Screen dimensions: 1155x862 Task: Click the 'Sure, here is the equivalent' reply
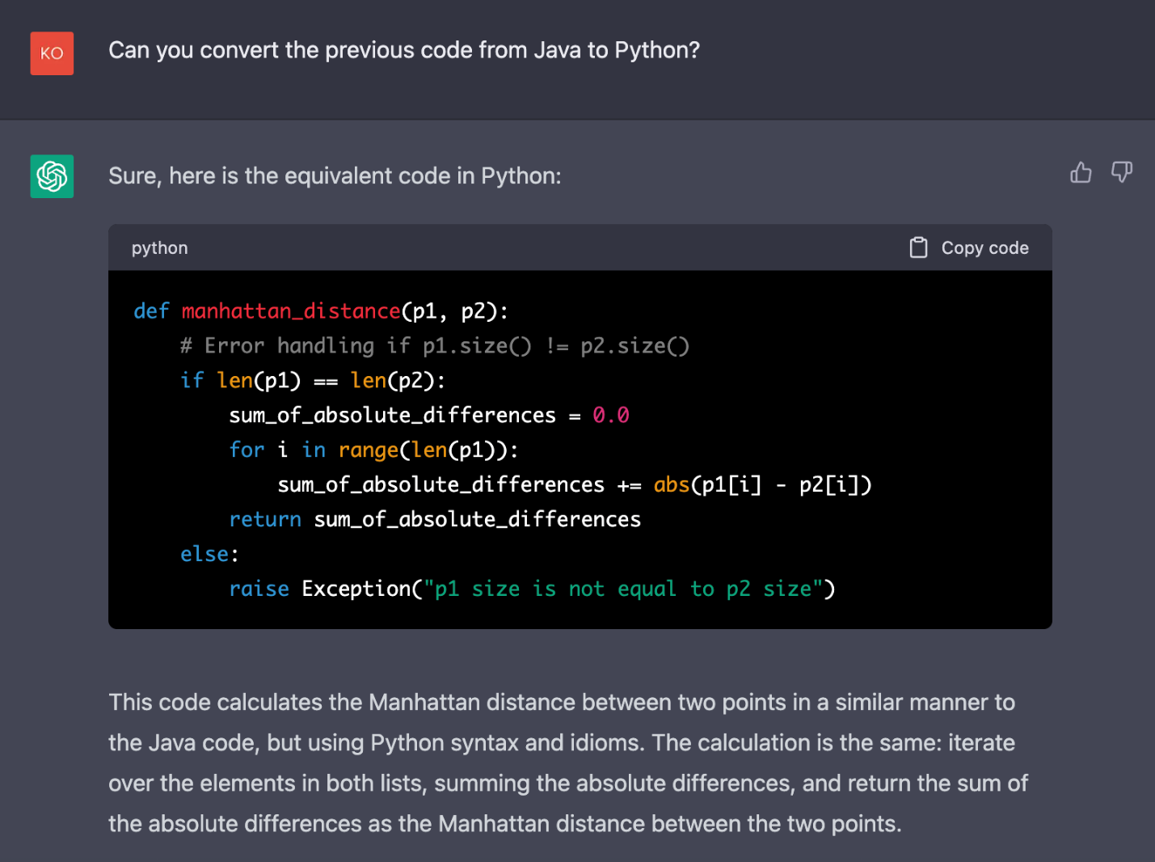pyautogui.click(x=335, y=176)
